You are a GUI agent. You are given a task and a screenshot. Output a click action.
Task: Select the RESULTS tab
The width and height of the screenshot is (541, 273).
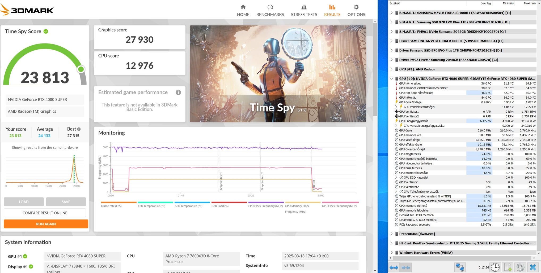click(x=332, y=11)
